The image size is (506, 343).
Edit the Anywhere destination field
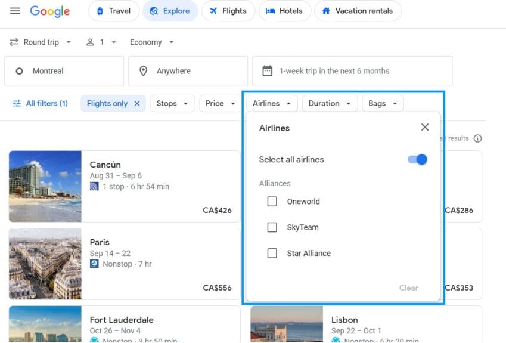click(x=188, y=71)
